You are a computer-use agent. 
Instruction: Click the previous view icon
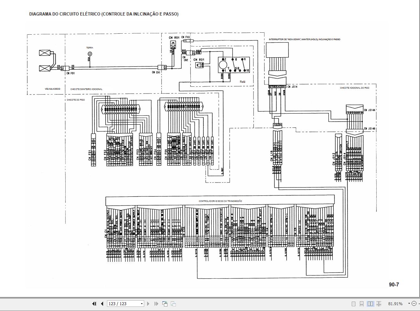point(165,304)
